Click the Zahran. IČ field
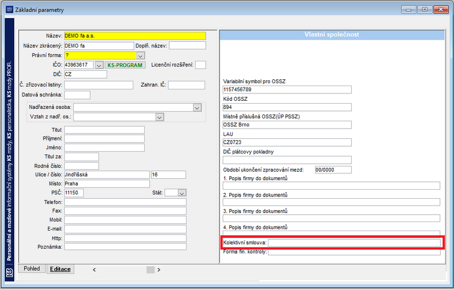This screenshot has height=290, width=454. tap(187, 85)
